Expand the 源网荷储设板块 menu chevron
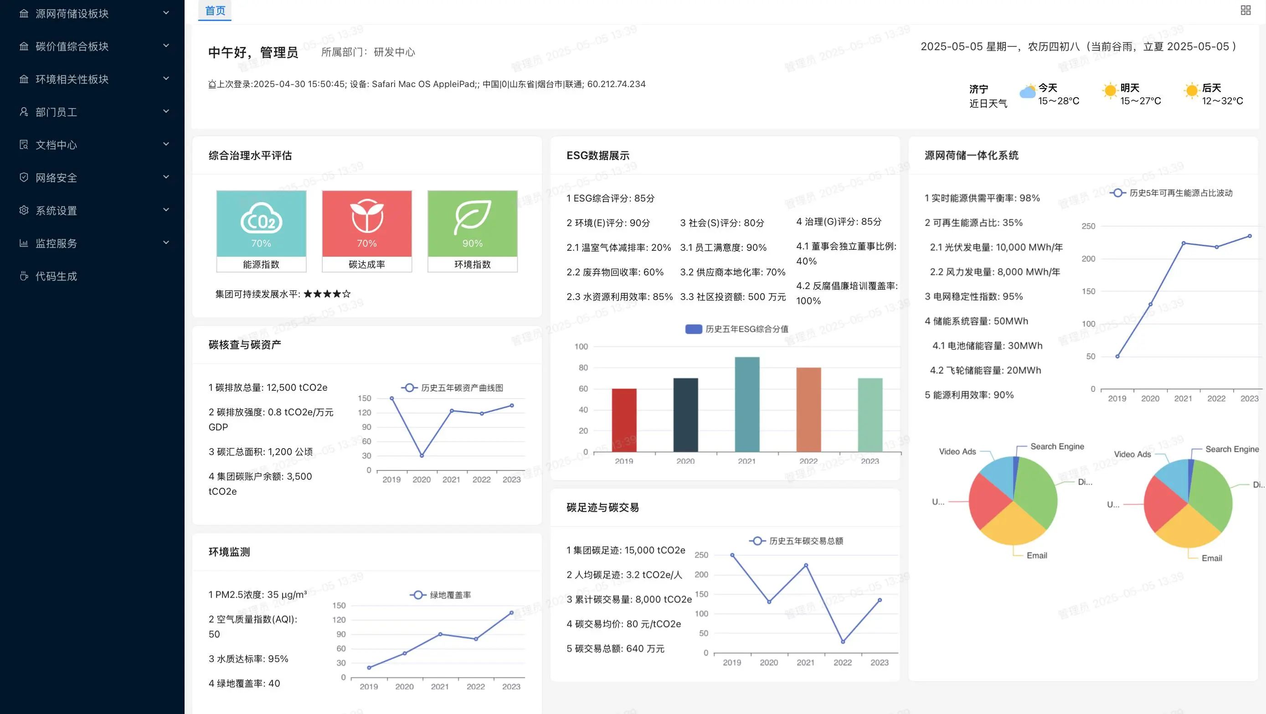Screen dimensions: 1266x714 [x=166, y=13]
